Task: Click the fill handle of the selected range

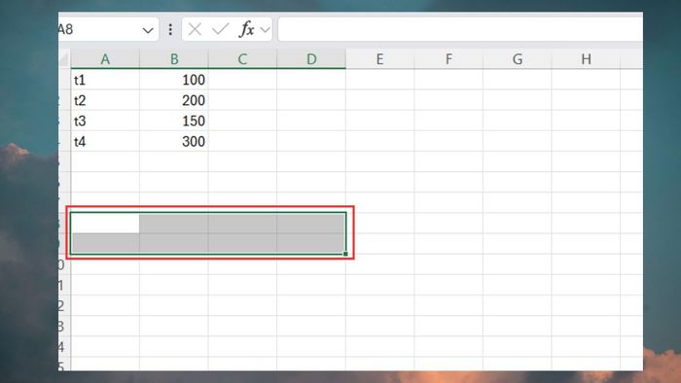Action: tap(345, 254)
